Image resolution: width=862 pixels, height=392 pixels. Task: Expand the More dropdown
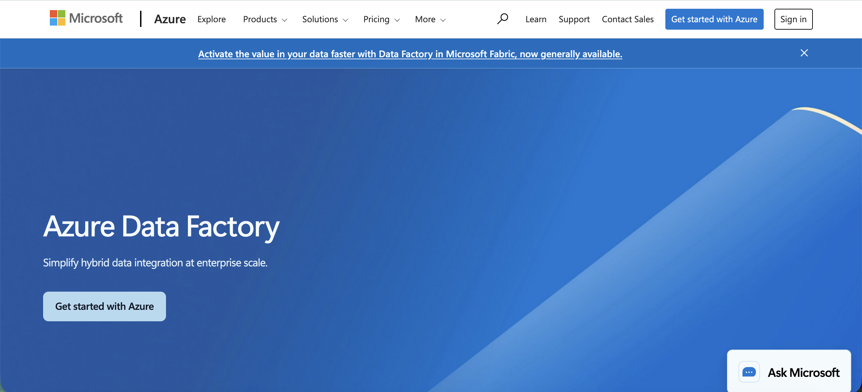[x=430, y=19]
